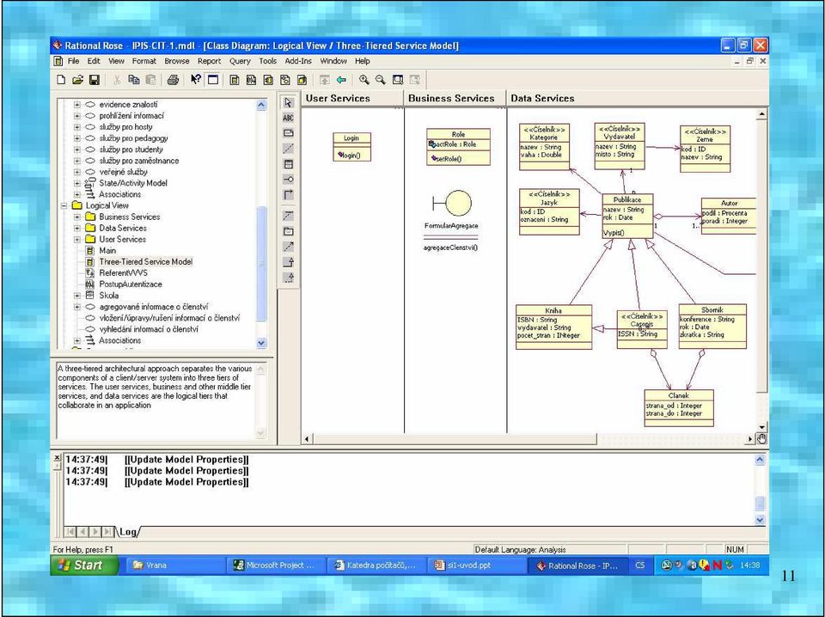Screen dimensions: 825x617
Task: Expand the Business Services folder node
Action: (x=77, y=217)
